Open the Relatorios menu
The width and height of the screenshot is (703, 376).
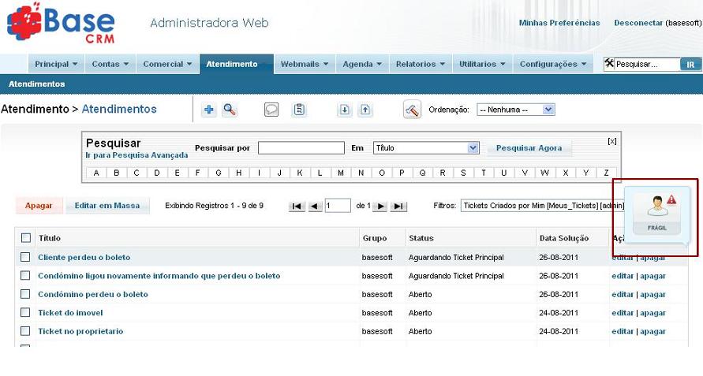click(420, 64)
